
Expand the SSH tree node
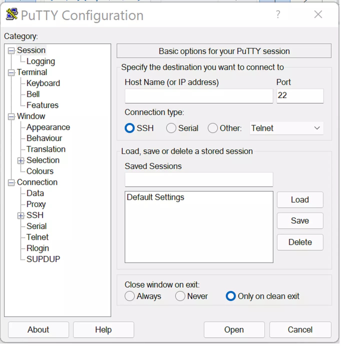21,215
